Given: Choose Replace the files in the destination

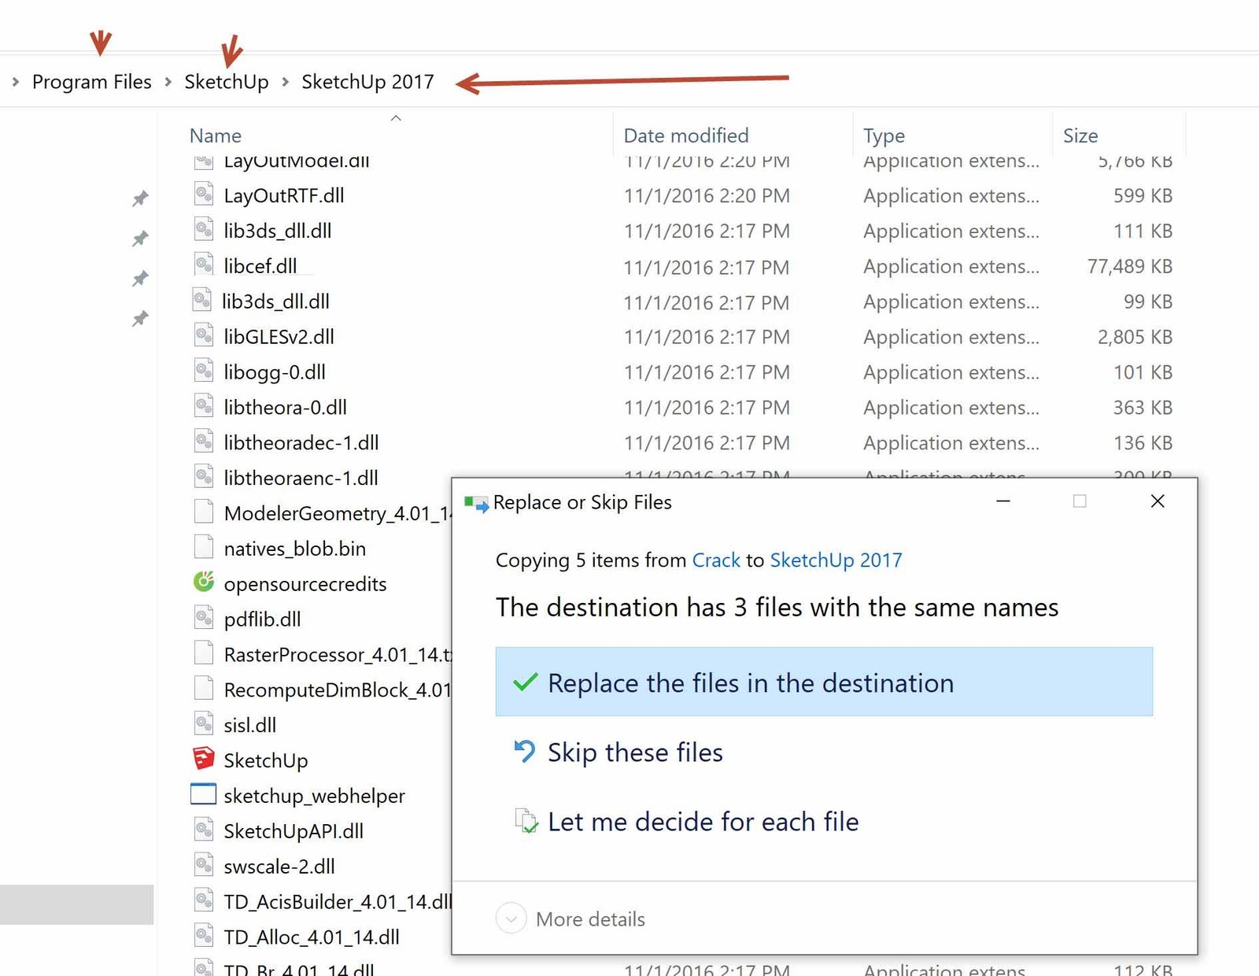Looking at the screenshot, I should tap(824, 682).
